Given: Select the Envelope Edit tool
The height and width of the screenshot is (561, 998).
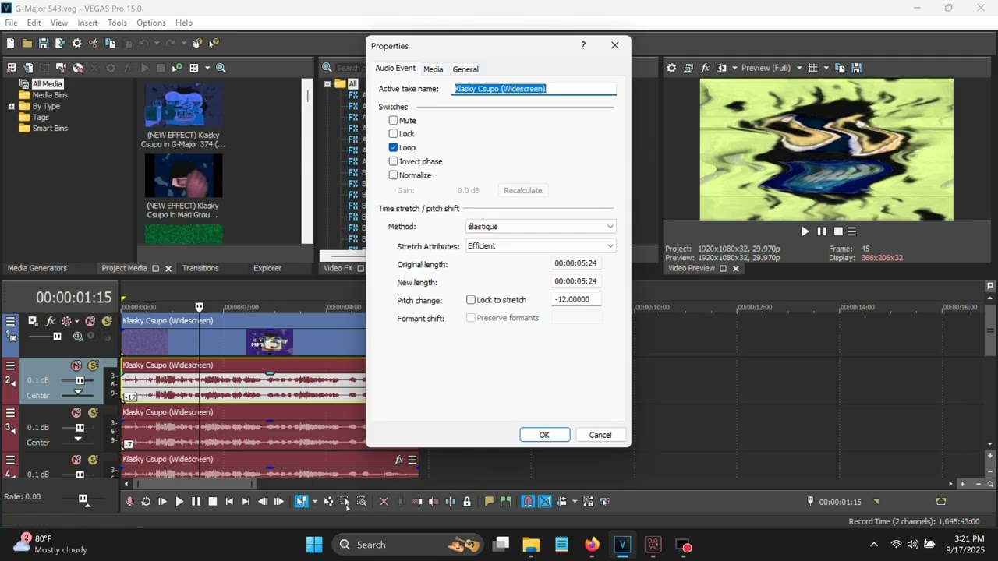Looking at the screenshot, I should click(328, 502).
